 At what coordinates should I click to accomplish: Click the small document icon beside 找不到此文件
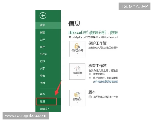90,97
